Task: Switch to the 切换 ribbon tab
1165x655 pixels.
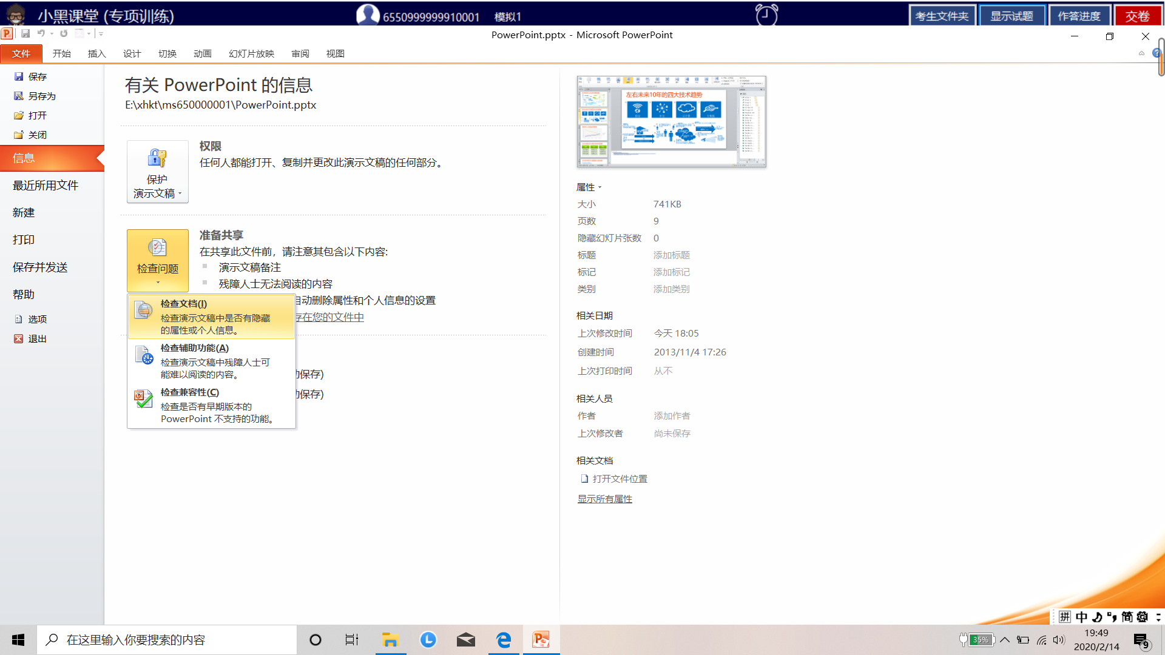Action: pyautogui.click(x=167, y=53)
